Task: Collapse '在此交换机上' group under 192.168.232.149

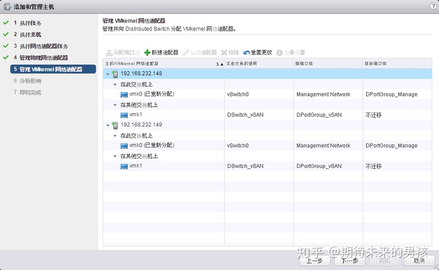Action: (x=115, y=136)
